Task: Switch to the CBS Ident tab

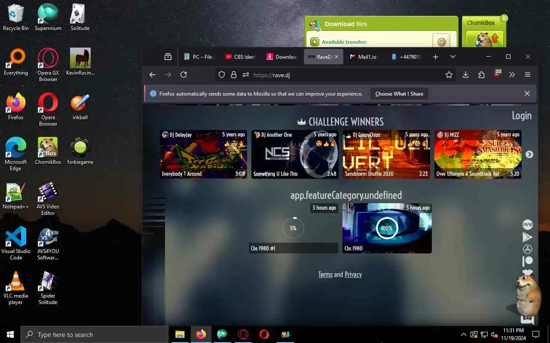Action: point(240,57)
